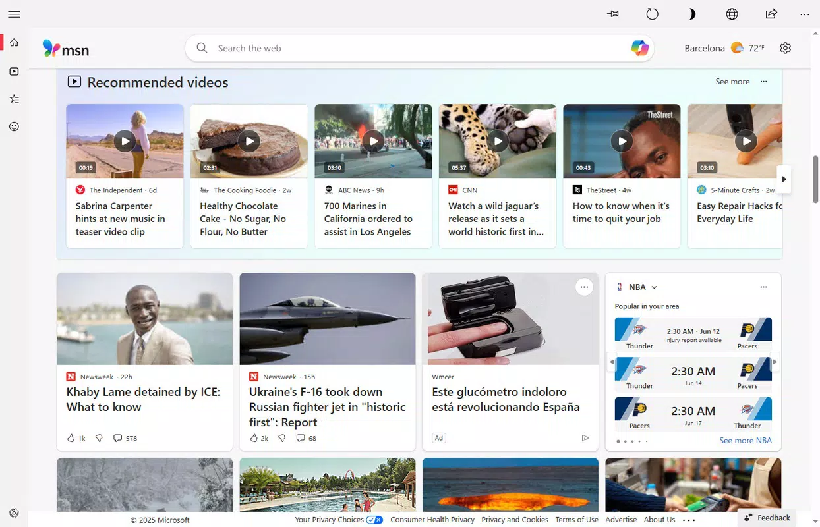
Task: Open comments on Ukraine F-16 article
Action: [306, 438]
